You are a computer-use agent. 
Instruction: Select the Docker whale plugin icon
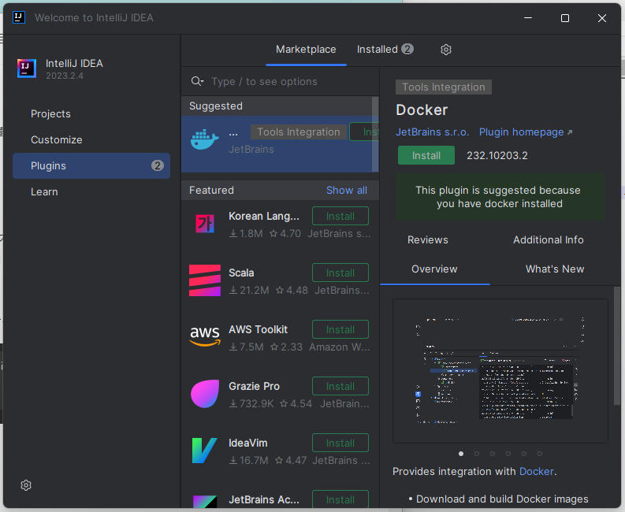(x=204, y=139)
